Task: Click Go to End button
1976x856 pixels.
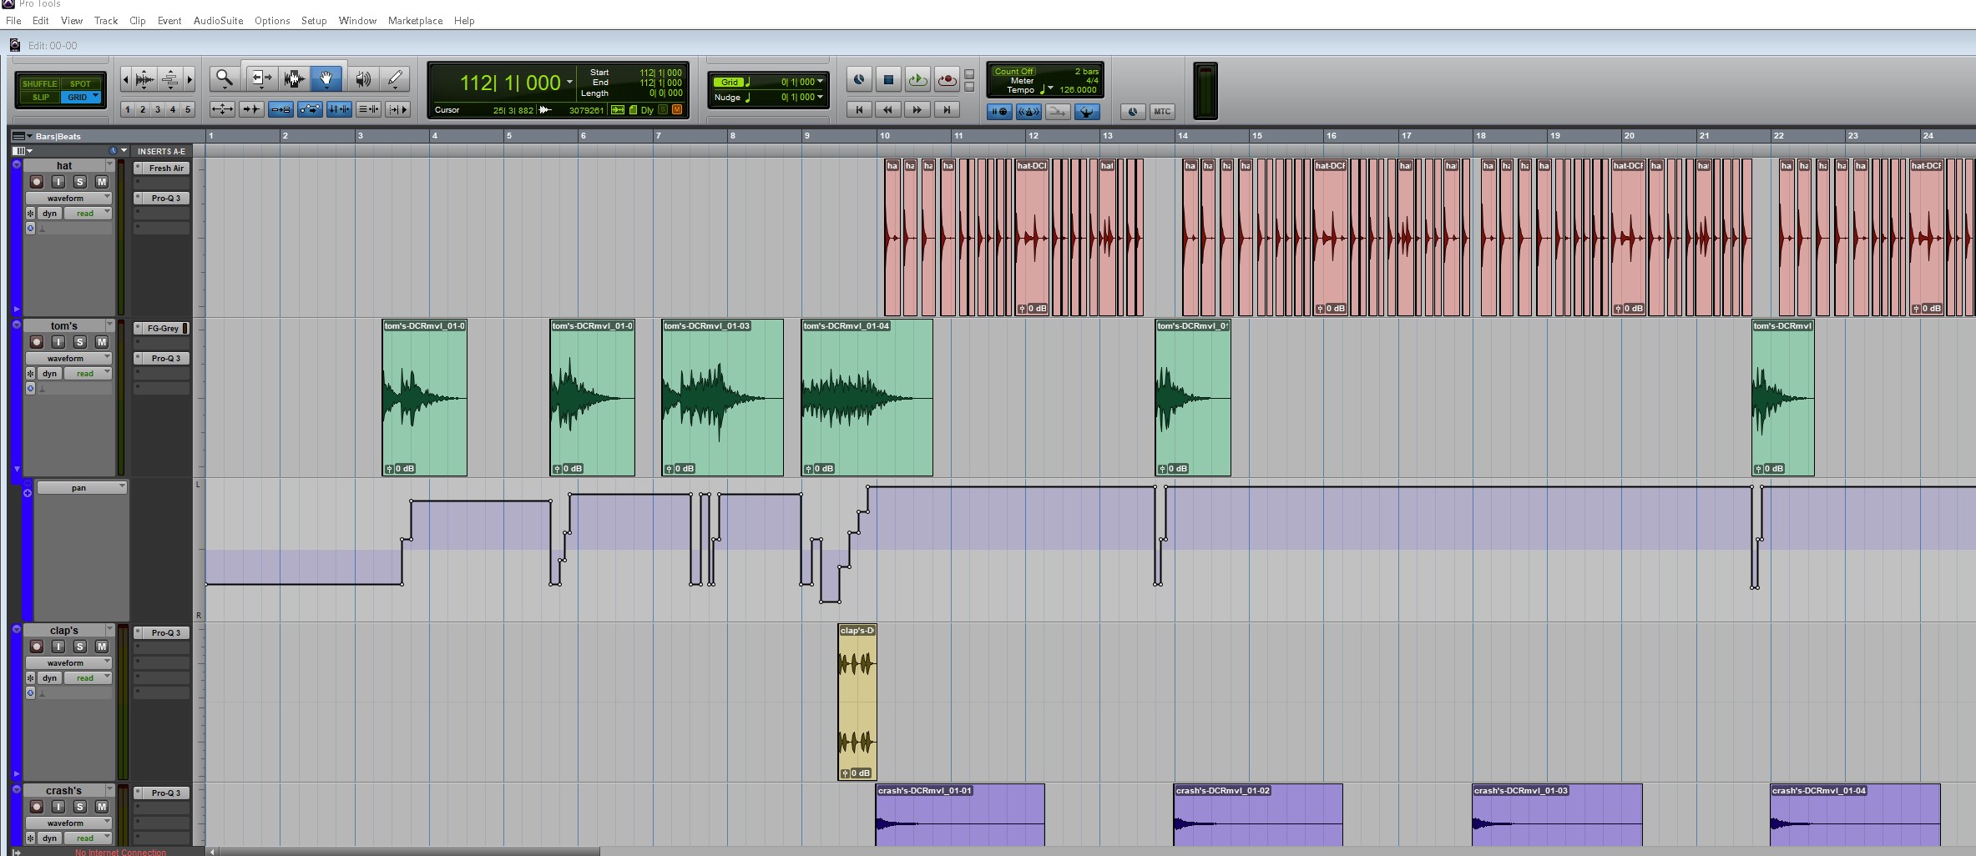Action: 947,109
